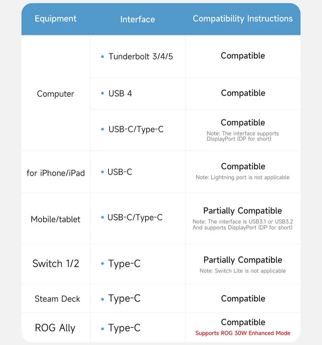The height and width of the screenshot is (345, 322).
Task: Click Supports ROG 30W Enhanced Mode text
Action: pyautogui.click(x=243, y=333)
